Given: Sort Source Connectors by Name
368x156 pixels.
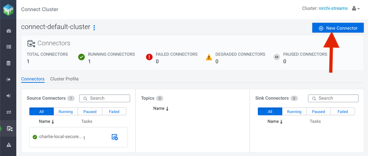Looking at the screenshot, I should pos(47,121).
